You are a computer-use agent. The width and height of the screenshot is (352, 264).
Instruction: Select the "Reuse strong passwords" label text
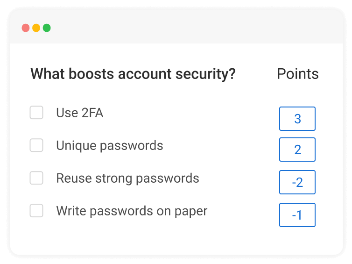(x=127, y=178)
